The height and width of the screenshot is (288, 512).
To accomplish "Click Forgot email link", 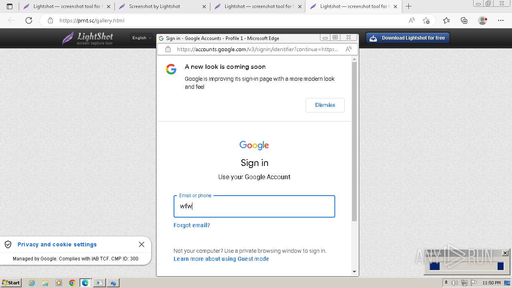I will click(192, 225).
